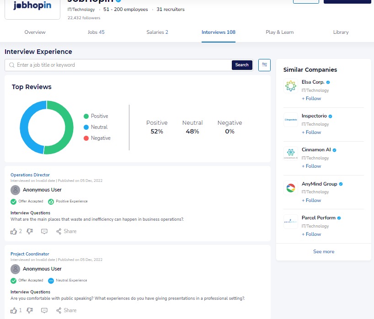Screen dimensions: 374x319
Task: Open the Parcel Perform company name
Action: coord(318,218)
